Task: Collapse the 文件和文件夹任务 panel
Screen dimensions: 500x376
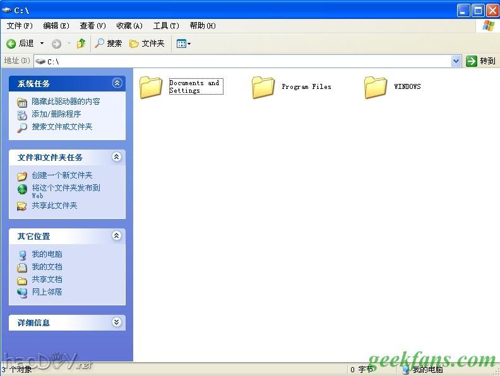Action: 117,157
